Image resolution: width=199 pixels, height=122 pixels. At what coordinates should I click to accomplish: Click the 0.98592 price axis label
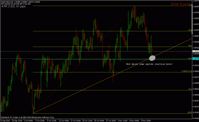[196, 95]
